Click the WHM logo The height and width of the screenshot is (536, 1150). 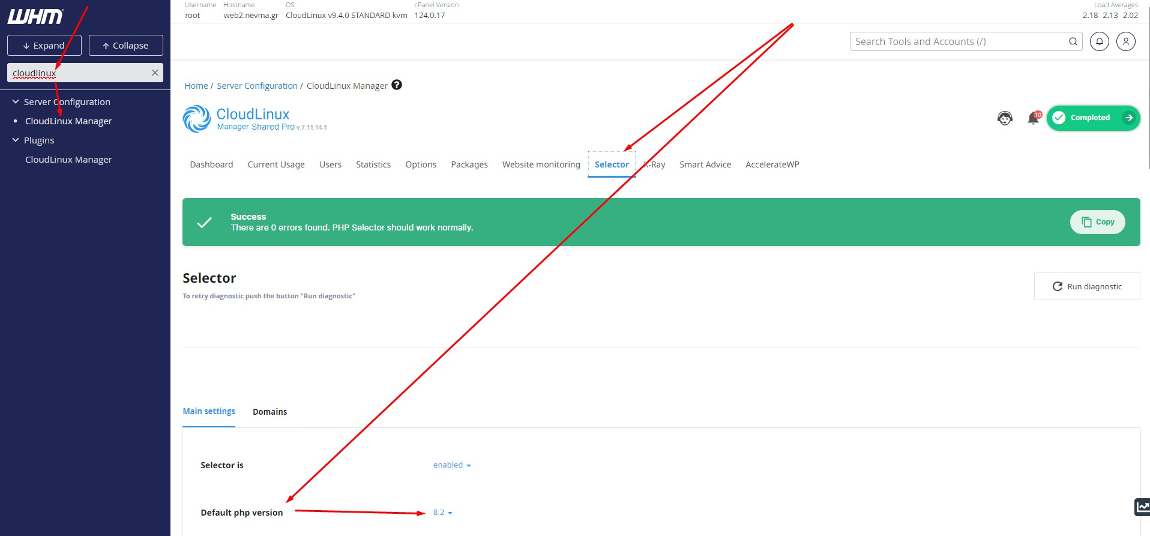coord(35,17)
